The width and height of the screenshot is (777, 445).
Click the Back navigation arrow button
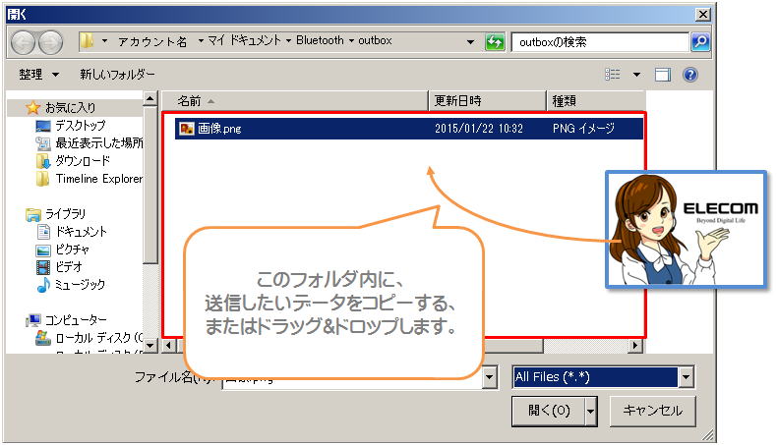(23, 42)
